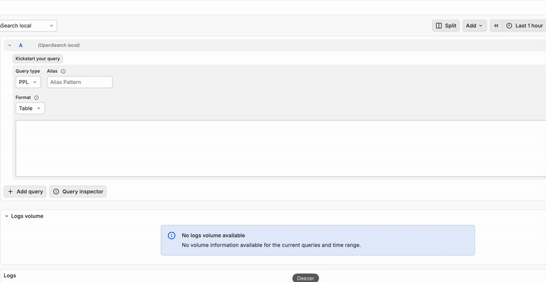Click the Split view button
The width and height of the screenshot is (546, 282).
point(446,25)
